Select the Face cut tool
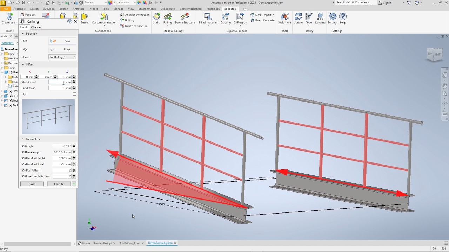 (x=28, y=15)
